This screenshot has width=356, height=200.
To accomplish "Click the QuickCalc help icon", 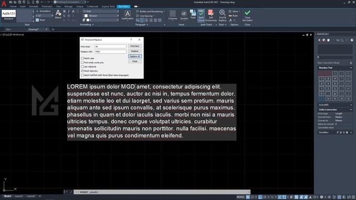I will 352,40.
